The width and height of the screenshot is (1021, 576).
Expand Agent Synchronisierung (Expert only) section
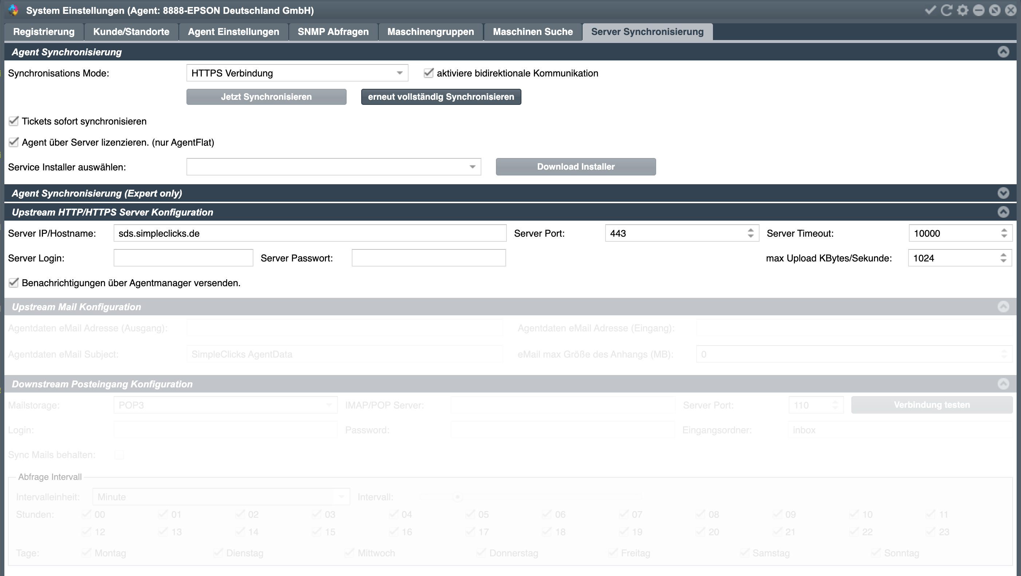pos(1003,193)
